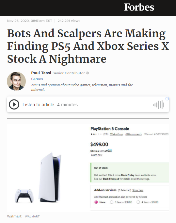The width and height of the screenshot is (176, 223).
Task: Open the 5914 ratings link
Action: pyautogui.click(x=116, y=134)
